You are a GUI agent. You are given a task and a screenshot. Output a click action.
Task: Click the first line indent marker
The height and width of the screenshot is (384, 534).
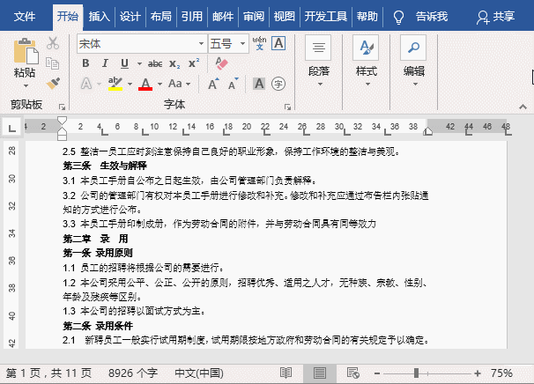click(x=62, y=121)
